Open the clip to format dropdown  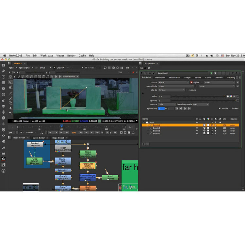click(x=171, y=90)
